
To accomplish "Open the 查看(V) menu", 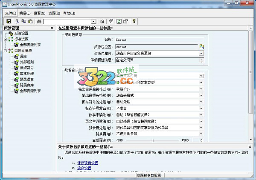I will pyautogui.click(x=40, y=13).
